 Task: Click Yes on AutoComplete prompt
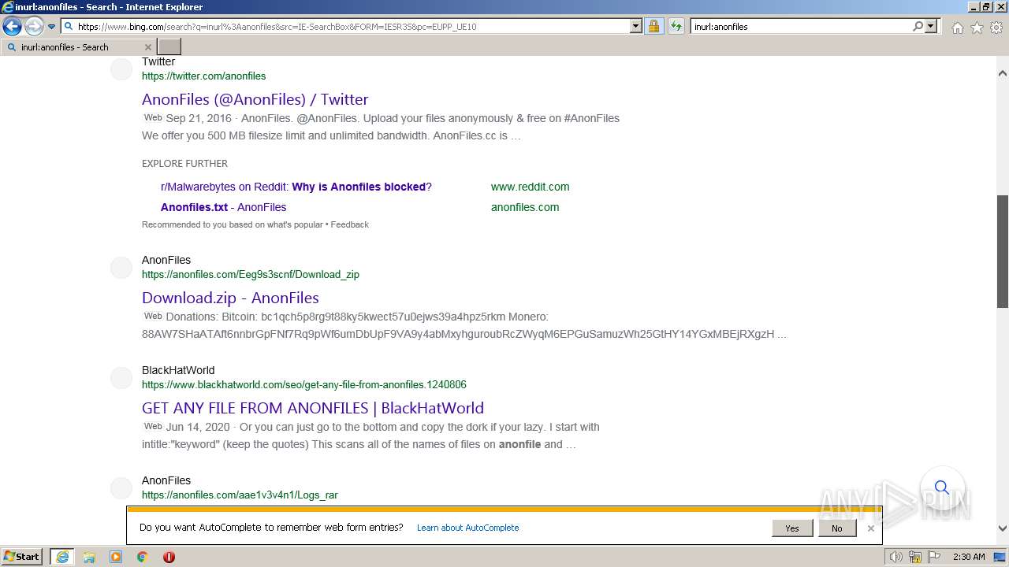point(792,528)
